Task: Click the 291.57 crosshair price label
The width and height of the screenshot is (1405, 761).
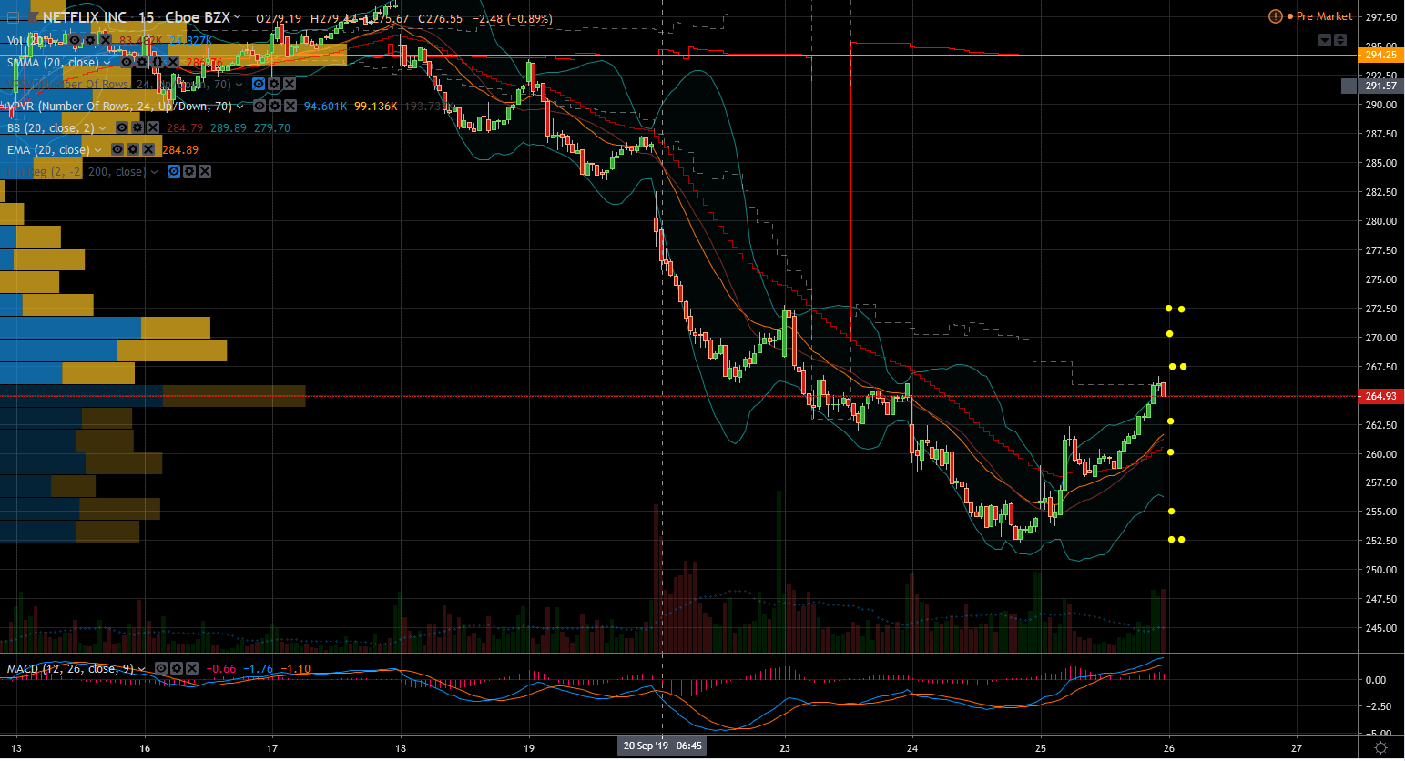Action: (x=1380, y=86)
